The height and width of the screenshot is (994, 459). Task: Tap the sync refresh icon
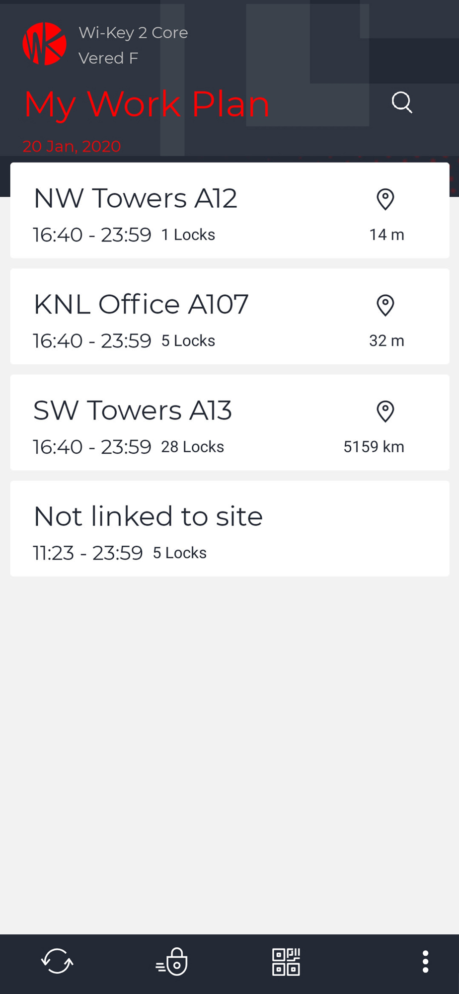click(x=57, y=961)
